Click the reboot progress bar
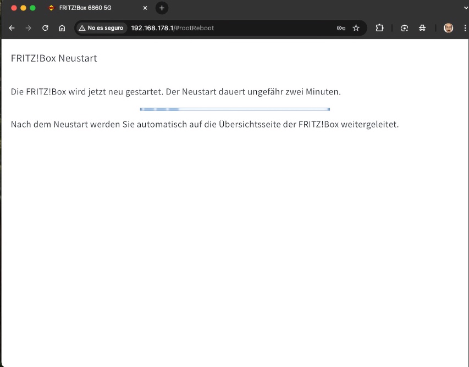Screen dimensions: 469x367 click(x=235, y=109)
